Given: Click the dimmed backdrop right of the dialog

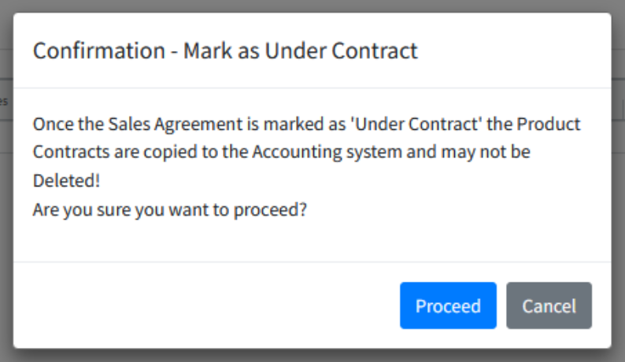Looking at the screenshot, I should coord(618,197).
